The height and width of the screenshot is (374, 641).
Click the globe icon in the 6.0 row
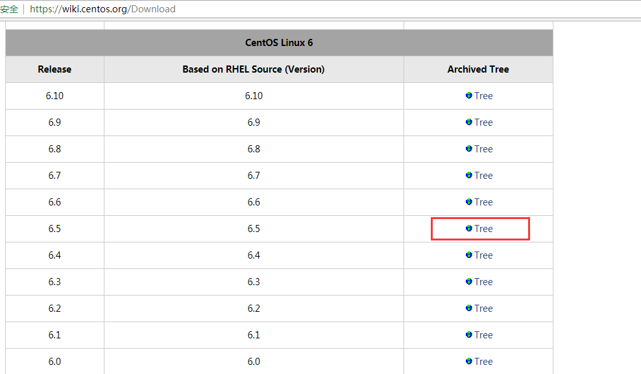click(x=469, y=361)
